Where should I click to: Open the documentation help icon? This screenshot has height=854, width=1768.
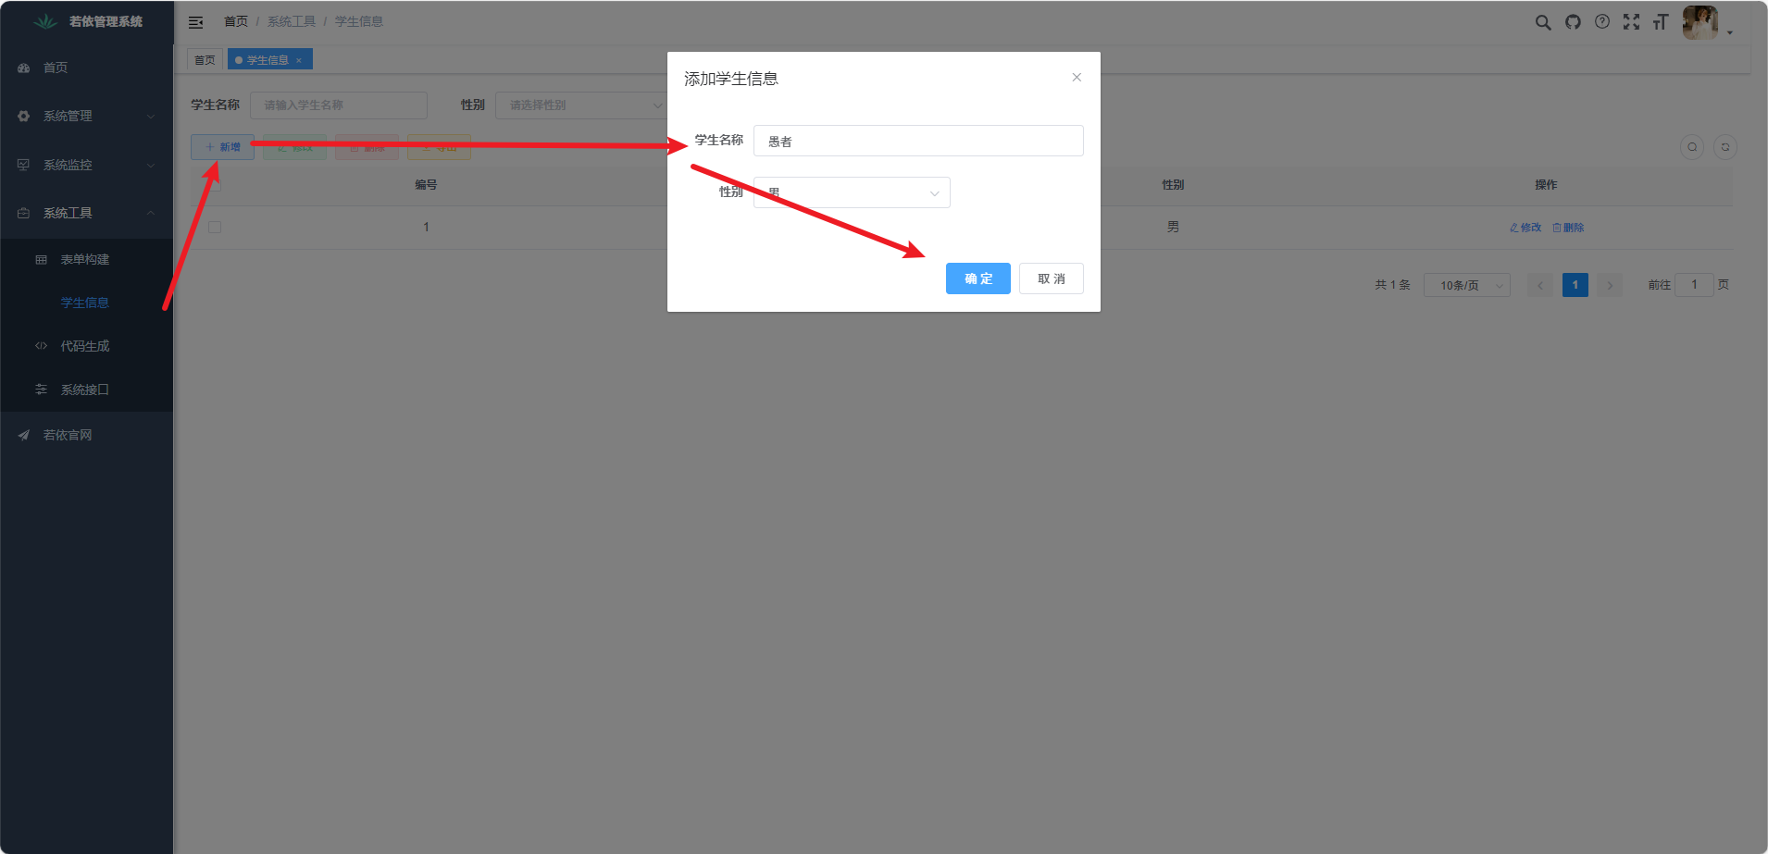point(1602,21)
